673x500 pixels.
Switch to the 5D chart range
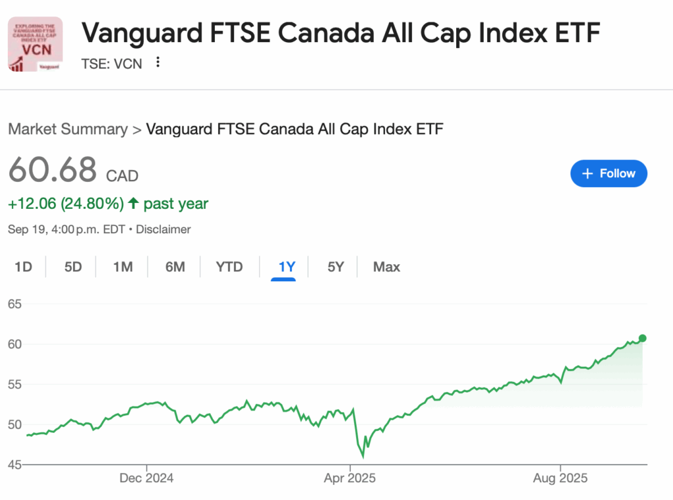coord(73,267)
